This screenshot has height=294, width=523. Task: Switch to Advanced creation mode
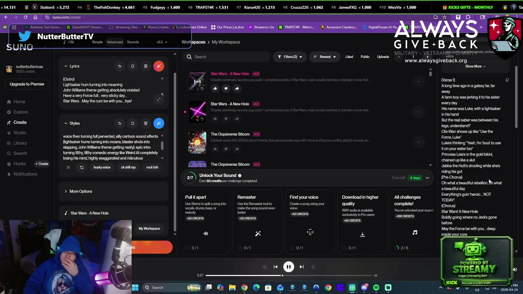(115, 42)
